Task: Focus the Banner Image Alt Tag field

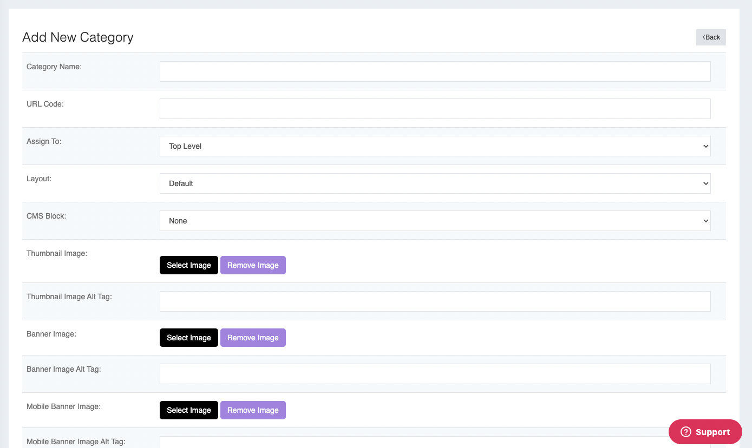Action: point(435,374)
